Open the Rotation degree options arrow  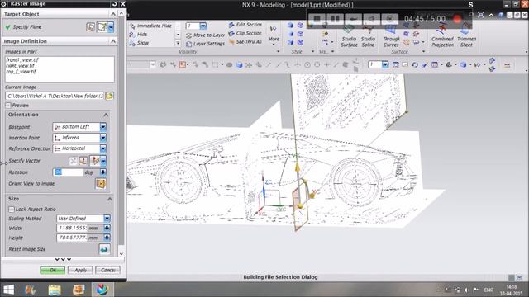102,172
